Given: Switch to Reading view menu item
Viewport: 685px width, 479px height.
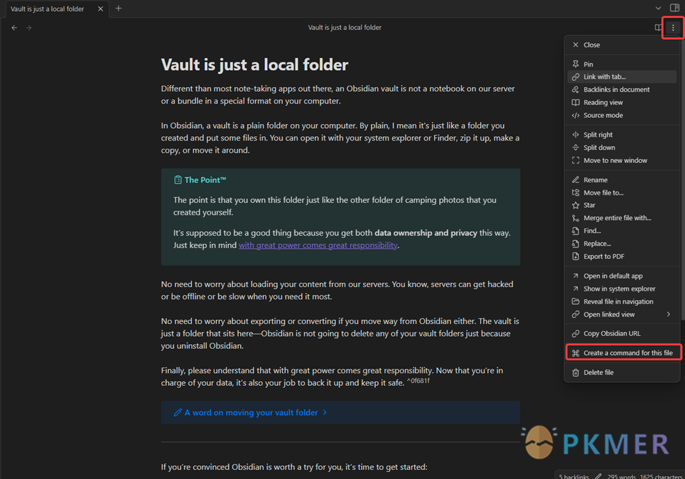Looking at the screenshot, I should tap(622, 102).
